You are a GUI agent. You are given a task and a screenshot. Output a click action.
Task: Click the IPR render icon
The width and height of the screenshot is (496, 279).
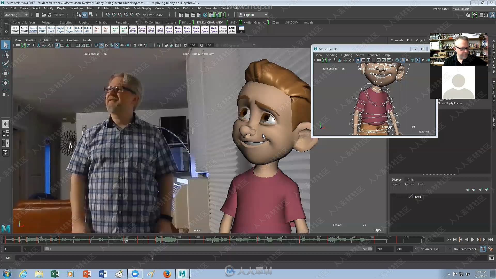point(193,15)
